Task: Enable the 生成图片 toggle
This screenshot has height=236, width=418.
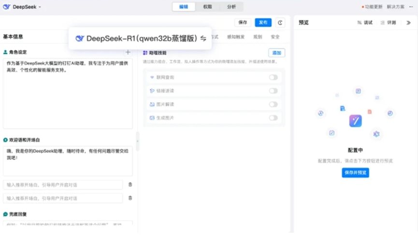Action: pyautogui.click(x=273, y=118)
